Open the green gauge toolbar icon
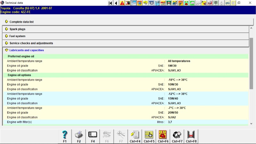 tap(216, 3)
